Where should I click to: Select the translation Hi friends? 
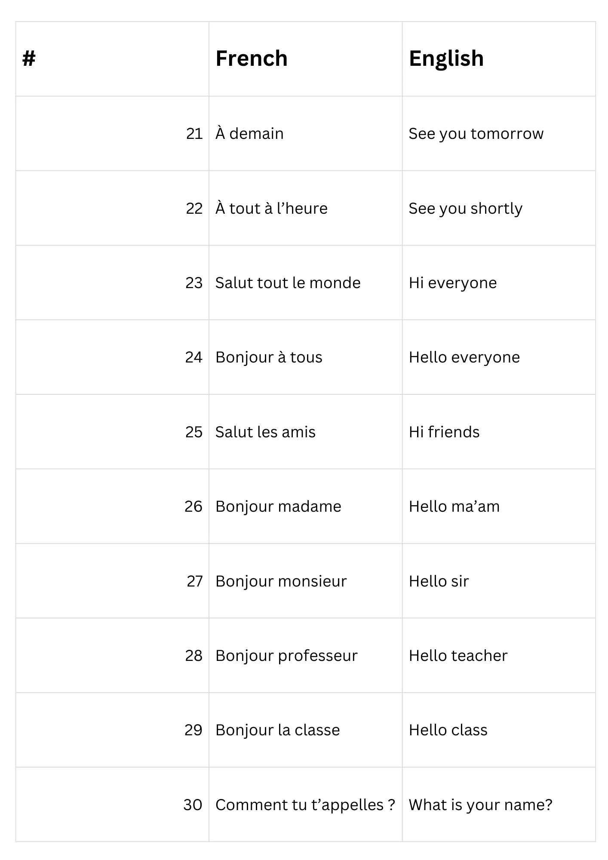tap(444, 432)
